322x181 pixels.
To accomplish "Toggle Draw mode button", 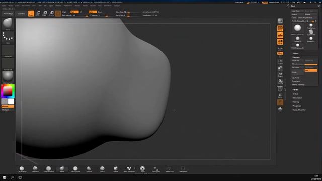I will (31, 14).
